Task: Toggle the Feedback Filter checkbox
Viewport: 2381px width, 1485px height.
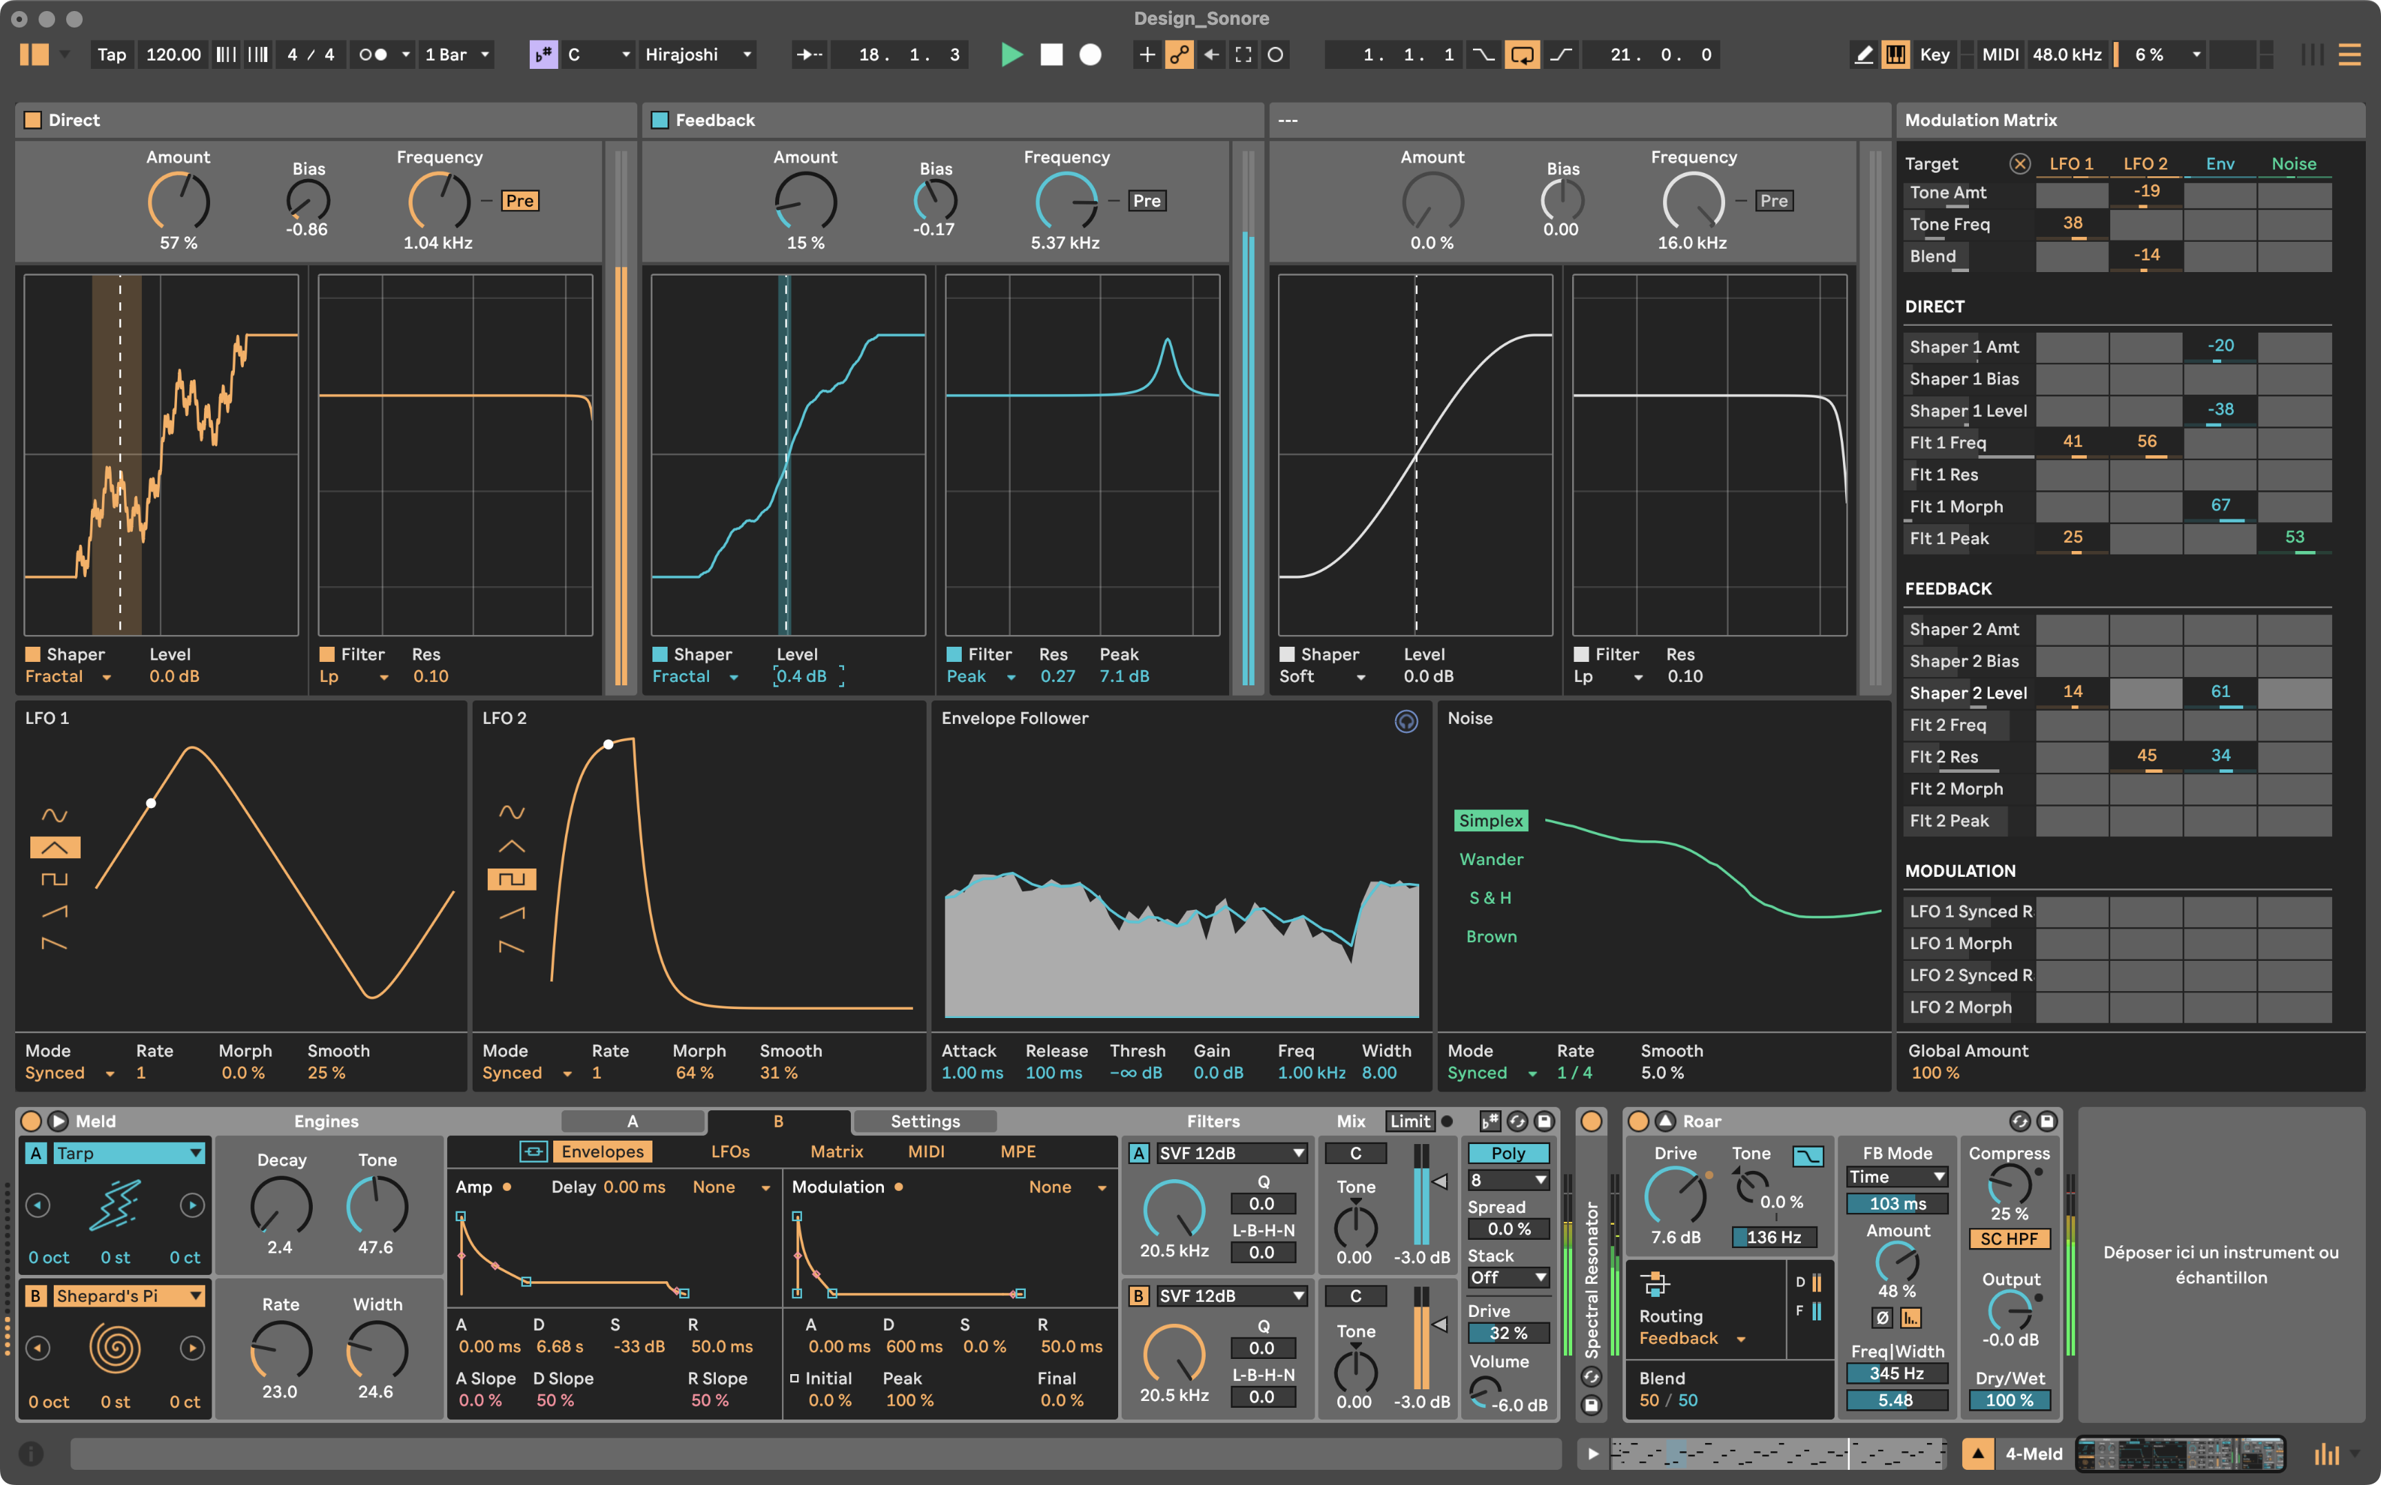Action: (954, 654)
